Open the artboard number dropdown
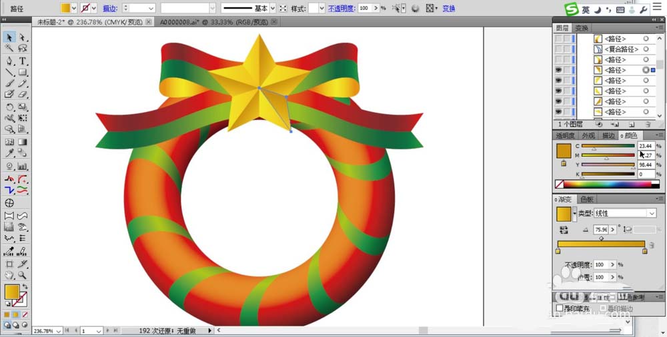Screen dimensions: 667x337 click(x=99, y=330)
